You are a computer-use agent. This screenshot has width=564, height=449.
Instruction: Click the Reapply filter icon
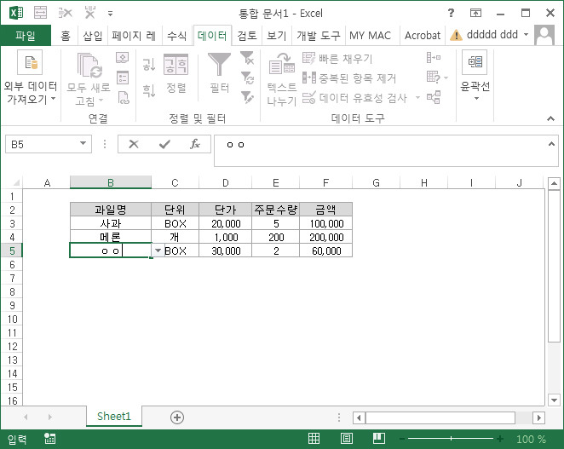pyautogui.click(x=247, y=78)
